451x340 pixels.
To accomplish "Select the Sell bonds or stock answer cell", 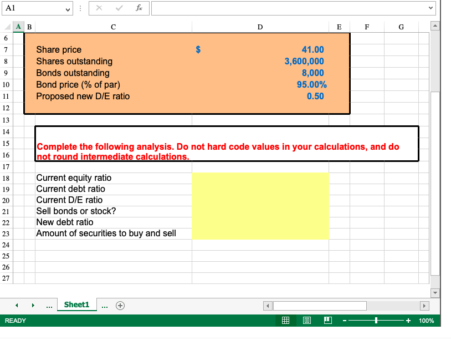I will (x=260, y=211).
